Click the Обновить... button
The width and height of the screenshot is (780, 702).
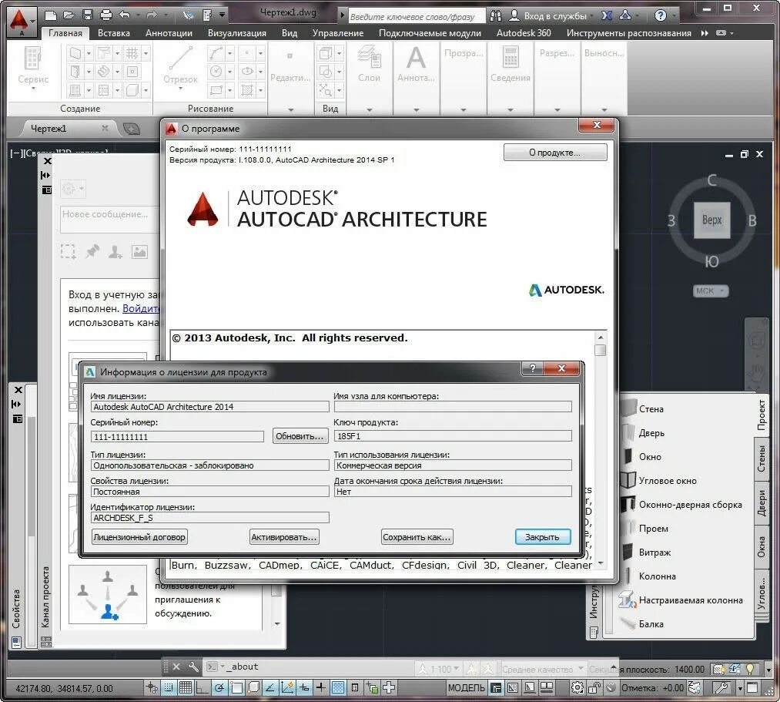300,436
